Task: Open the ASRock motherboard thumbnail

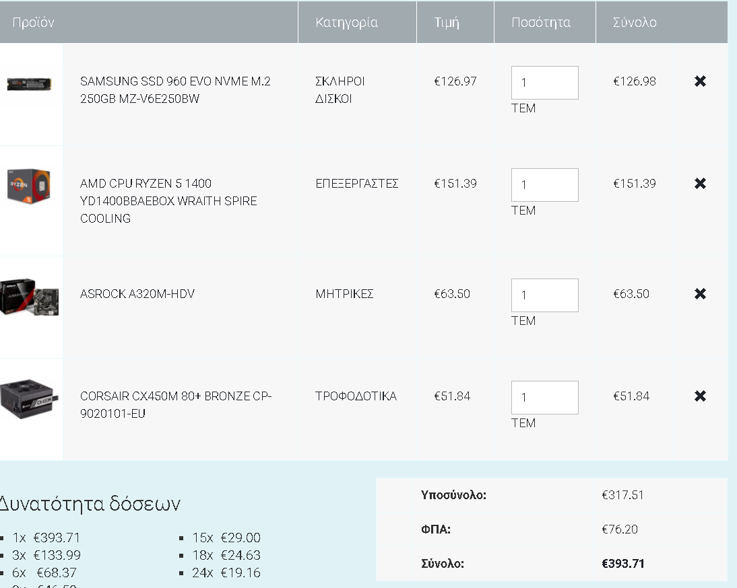Action: (29, 297)
